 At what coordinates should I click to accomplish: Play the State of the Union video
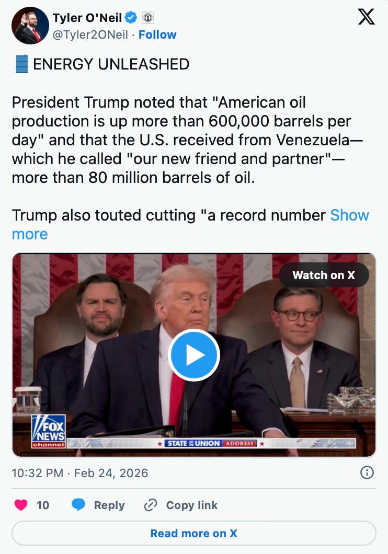(194, 355)
